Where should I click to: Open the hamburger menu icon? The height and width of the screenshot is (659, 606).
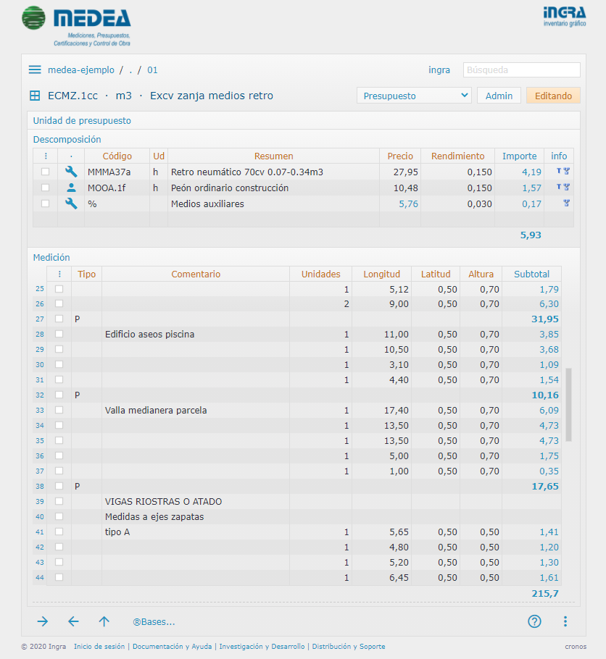pyautogui.click(x=35, y=70)
